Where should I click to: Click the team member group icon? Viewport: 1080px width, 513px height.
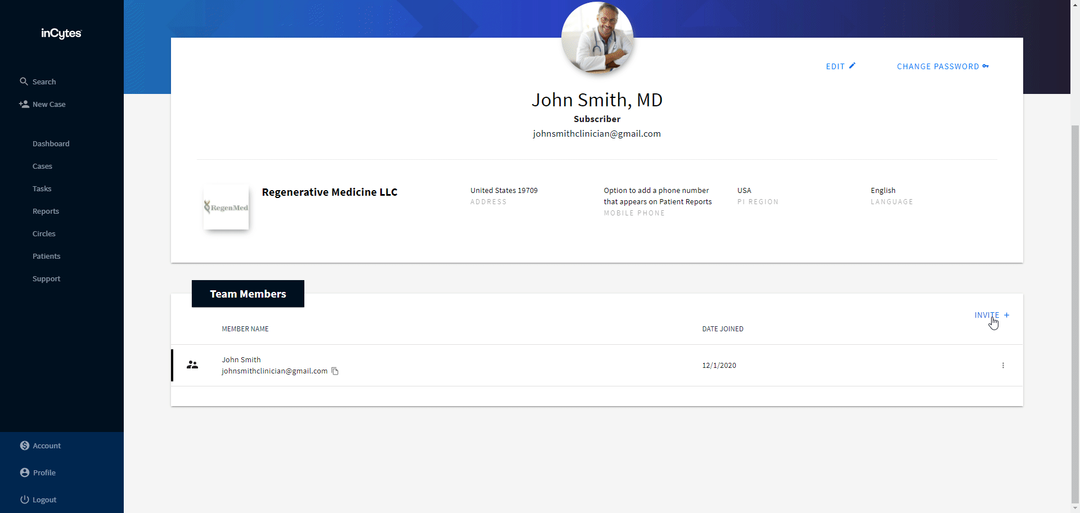click(192, 365)
